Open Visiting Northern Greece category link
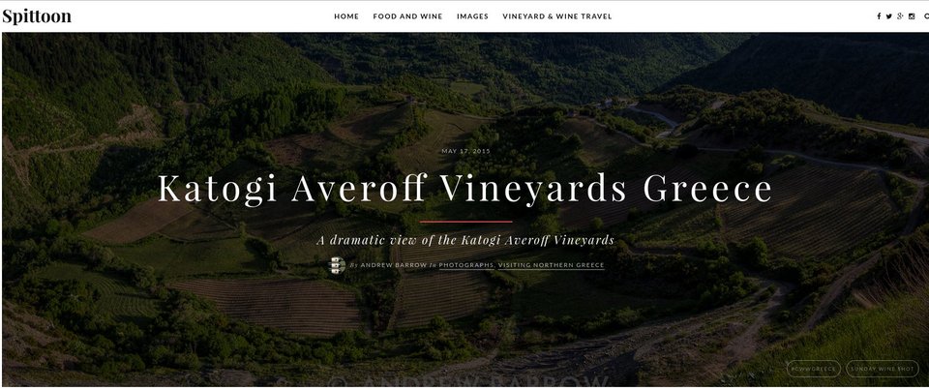Image resolution: width=929 pixels, height=390 pixels. 551,265
